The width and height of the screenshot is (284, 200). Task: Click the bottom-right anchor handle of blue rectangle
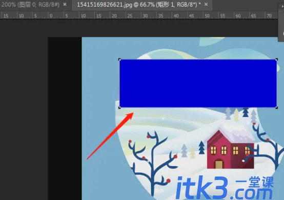[277, 108]
